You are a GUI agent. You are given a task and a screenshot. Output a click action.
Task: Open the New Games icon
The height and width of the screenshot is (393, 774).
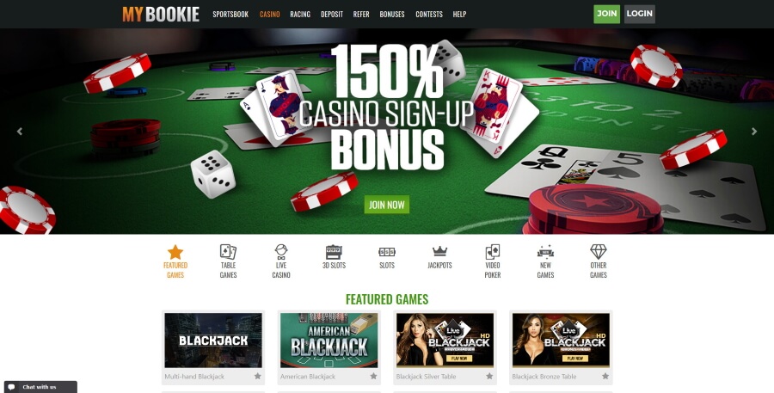tap(545, 252)
